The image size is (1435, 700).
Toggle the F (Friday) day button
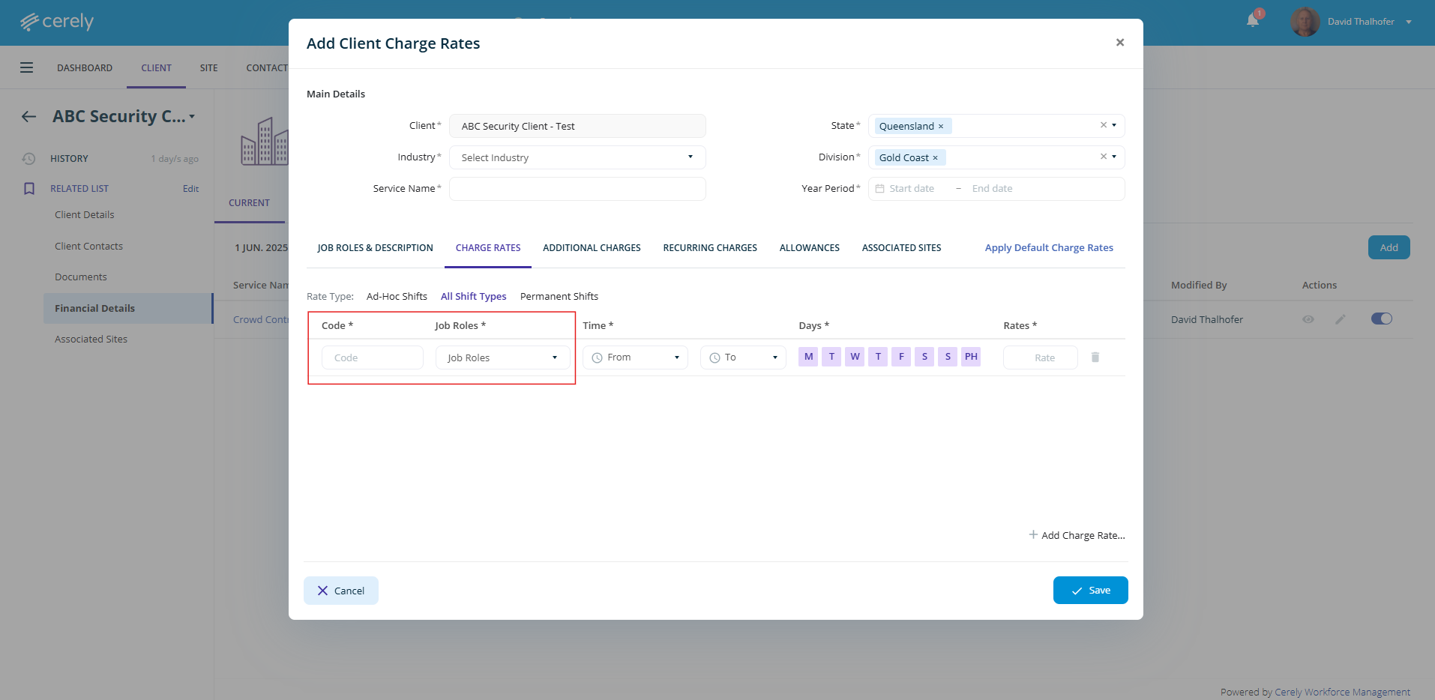coord(901,357)
